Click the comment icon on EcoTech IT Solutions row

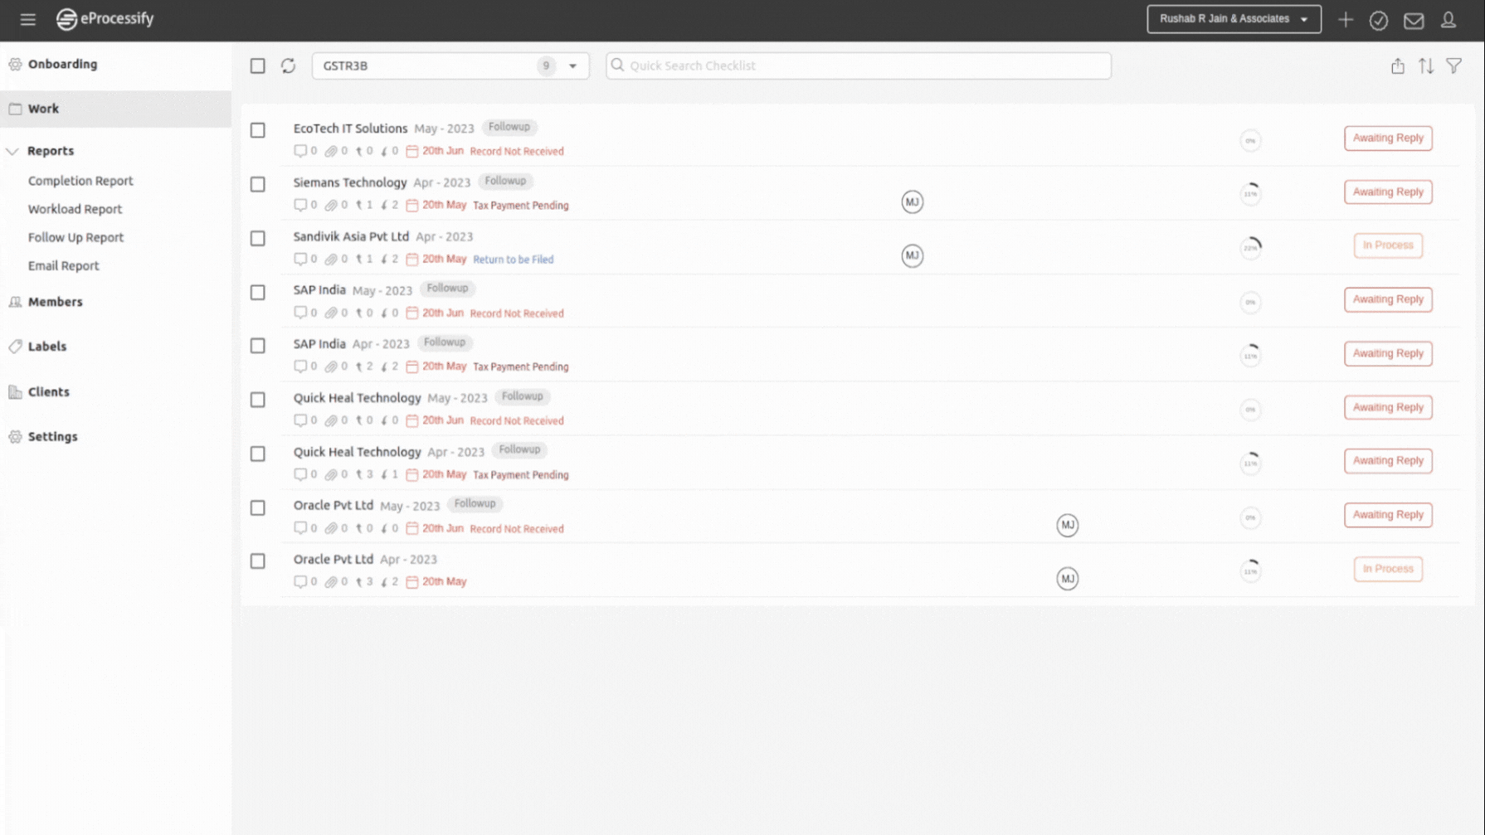(300, 151)
